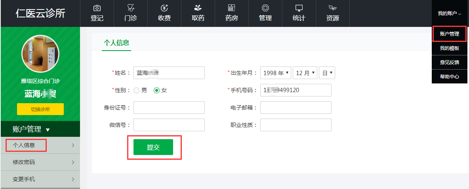
Task: Select the 取药 medicine pickup icon
Action: [198, 8]
